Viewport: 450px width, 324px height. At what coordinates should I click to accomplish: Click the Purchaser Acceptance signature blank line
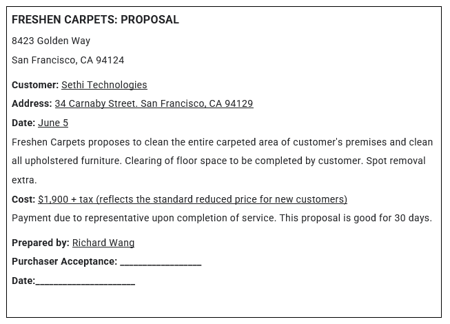pyautogui.click(x=161, y=262)
